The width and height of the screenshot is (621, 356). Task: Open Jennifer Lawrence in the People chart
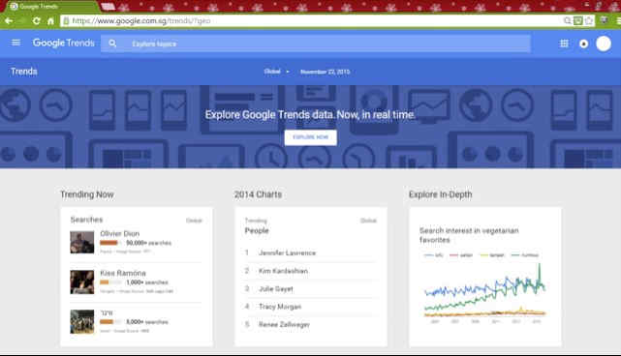pos(287,252)
